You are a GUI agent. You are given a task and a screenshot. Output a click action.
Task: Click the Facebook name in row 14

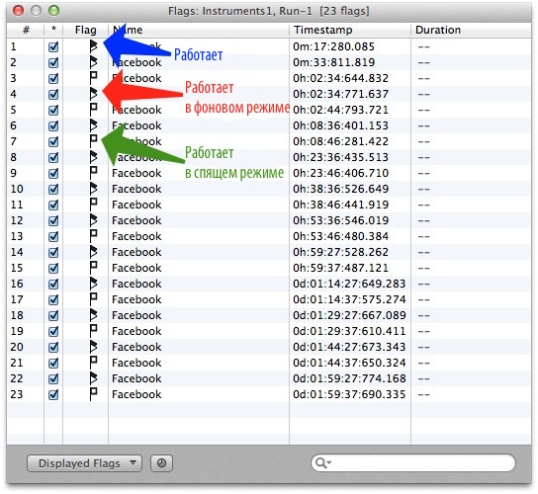pyautogui.click(x=136, y=252)
